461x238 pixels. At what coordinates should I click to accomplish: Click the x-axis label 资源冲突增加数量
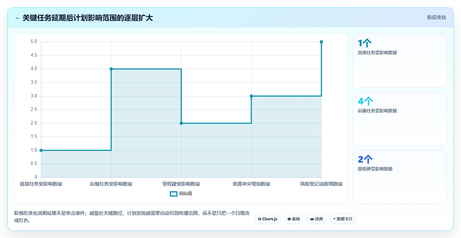(x=251, y=184)
